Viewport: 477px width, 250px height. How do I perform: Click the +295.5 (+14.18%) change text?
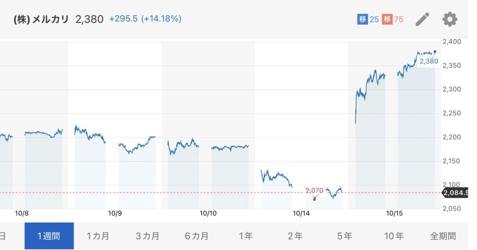[x=145, y=19]
